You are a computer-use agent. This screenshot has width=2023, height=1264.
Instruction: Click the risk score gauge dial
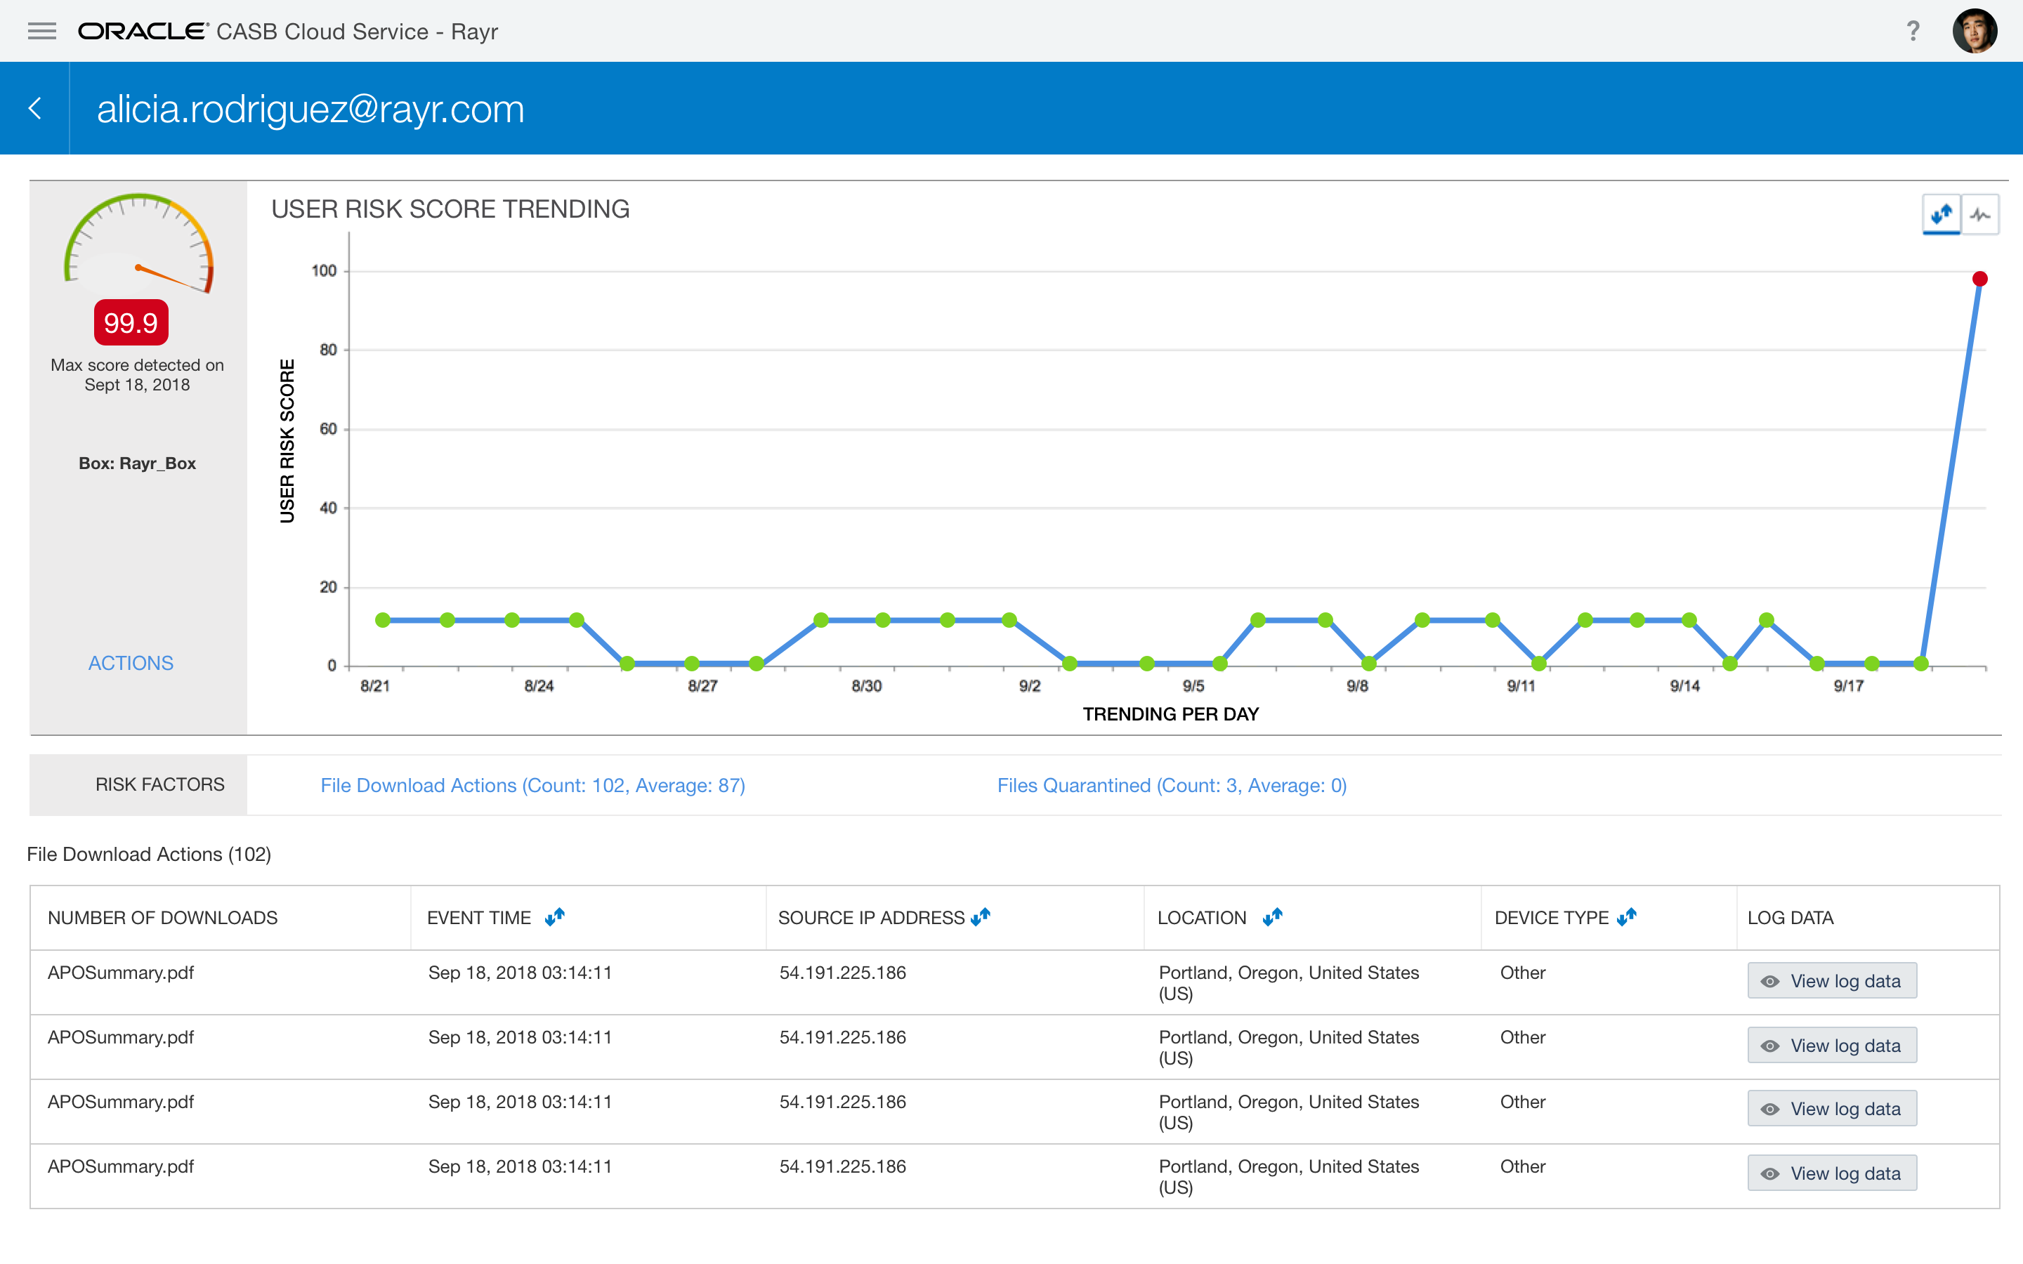point(139,242)
